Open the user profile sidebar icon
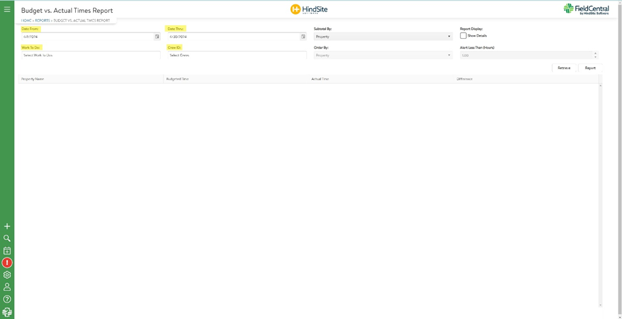Image resolution: width=622 pixels, height=319 pixels. tap(7, 287)
